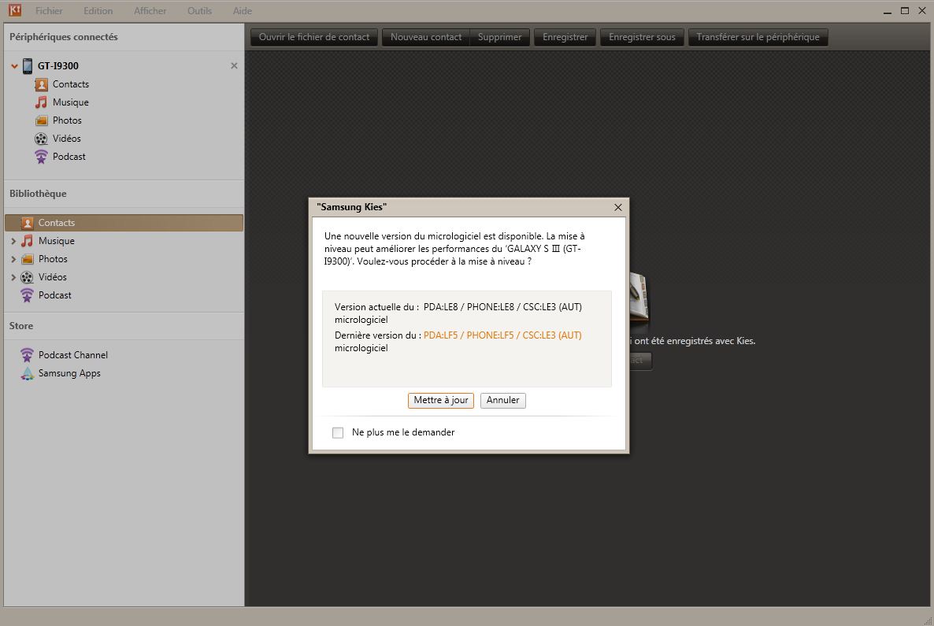Click the Bibliothèque Vidéos reel icon
Image resolution: width=934 pixels, height=626 pixels.
[28, 277]
